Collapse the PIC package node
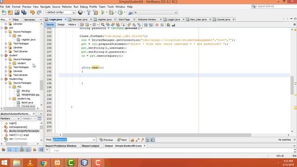 [10, 87]
